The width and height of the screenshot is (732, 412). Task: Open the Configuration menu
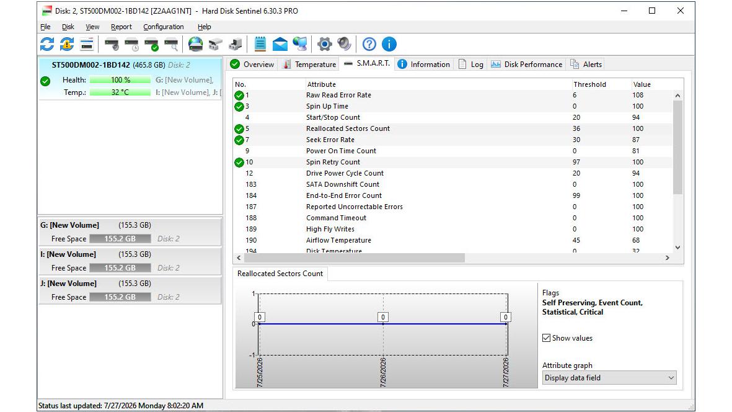point(164,27)
